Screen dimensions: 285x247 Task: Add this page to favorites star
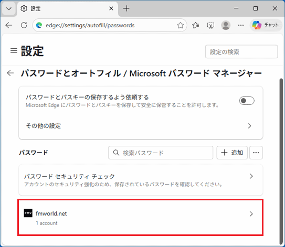tap(181, 25)
